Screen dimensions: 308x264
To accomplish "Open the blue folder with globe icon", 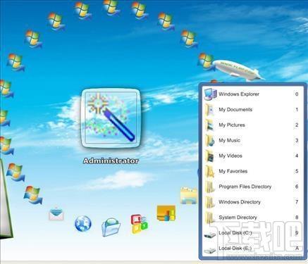I will 111,227.
